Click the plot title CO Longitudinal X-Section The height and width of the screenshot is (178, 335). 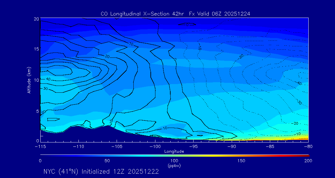click(175, 14)
